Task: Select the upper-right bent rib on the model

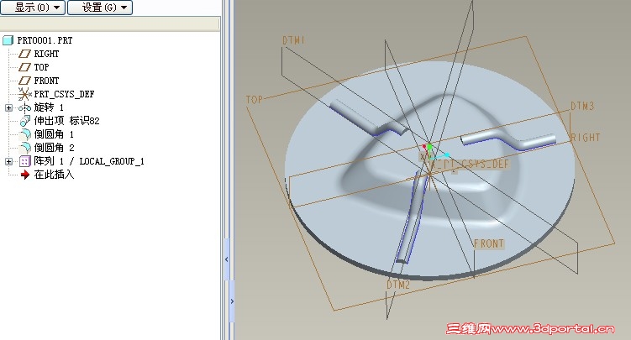Action: (507, 139)
